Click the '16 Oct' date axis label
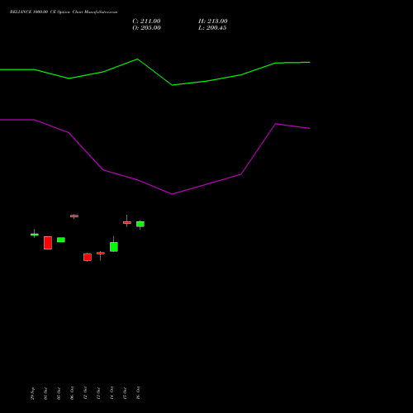The image size is (413, 413). [138, 393]
